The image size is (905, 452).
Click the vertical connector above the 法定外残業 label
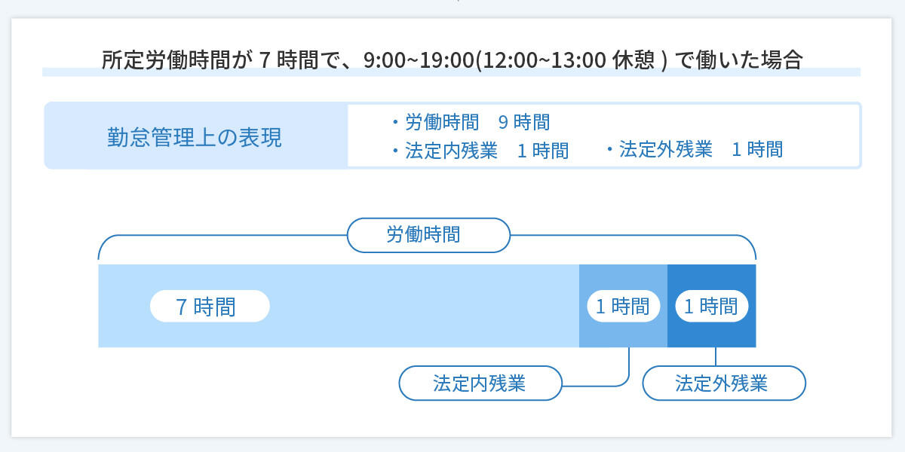715,356
